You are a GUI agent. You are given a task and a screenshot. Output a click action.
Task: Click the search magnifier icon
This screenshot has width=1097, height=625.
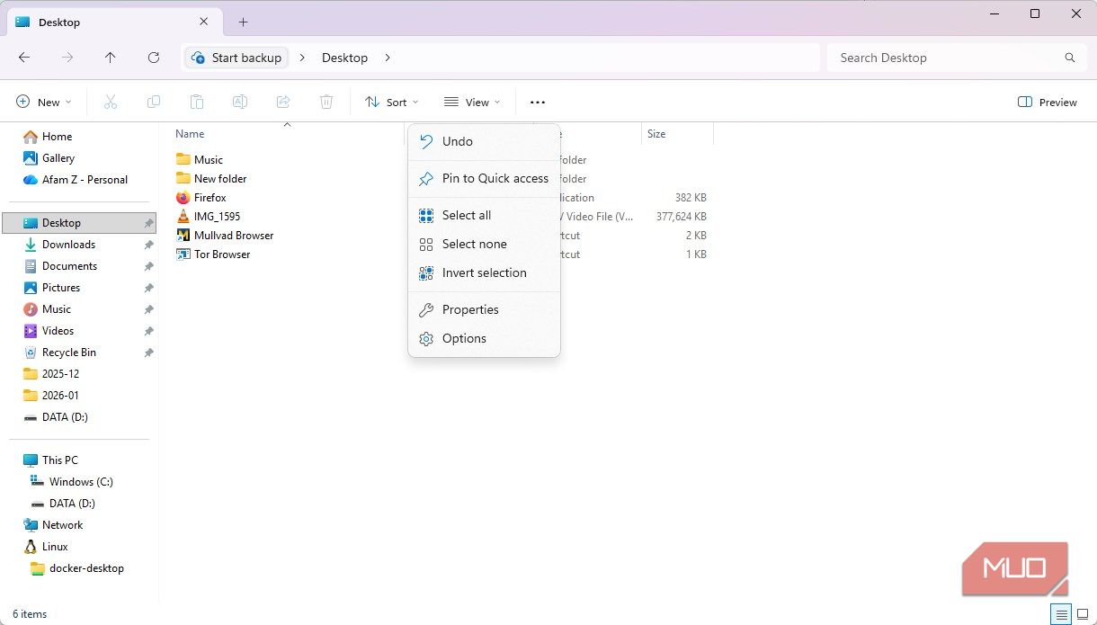[x=1070, y=58]
